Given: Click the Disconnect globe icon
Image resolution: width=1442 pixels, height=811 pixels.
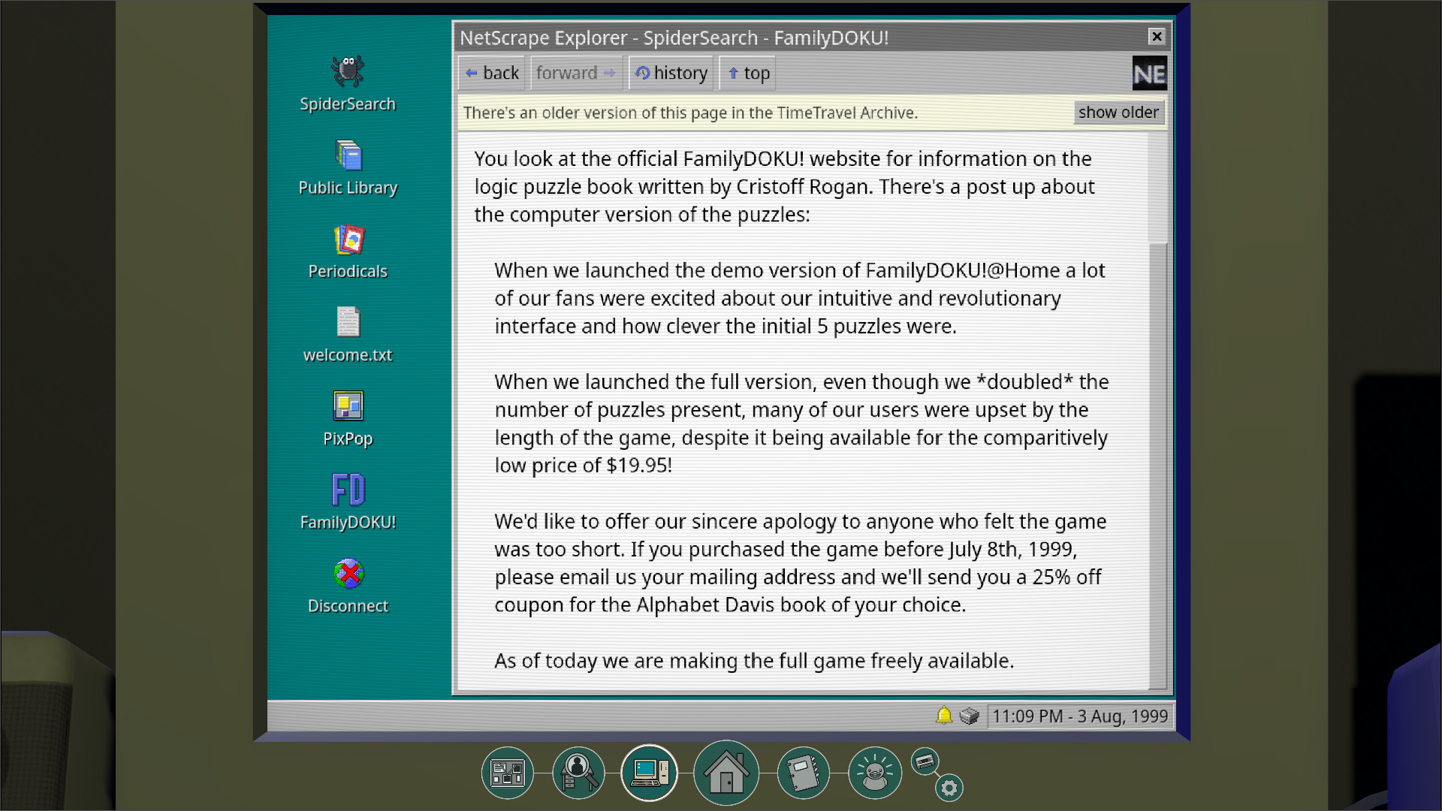Looking at the screenshot, I should pos(347,574).
